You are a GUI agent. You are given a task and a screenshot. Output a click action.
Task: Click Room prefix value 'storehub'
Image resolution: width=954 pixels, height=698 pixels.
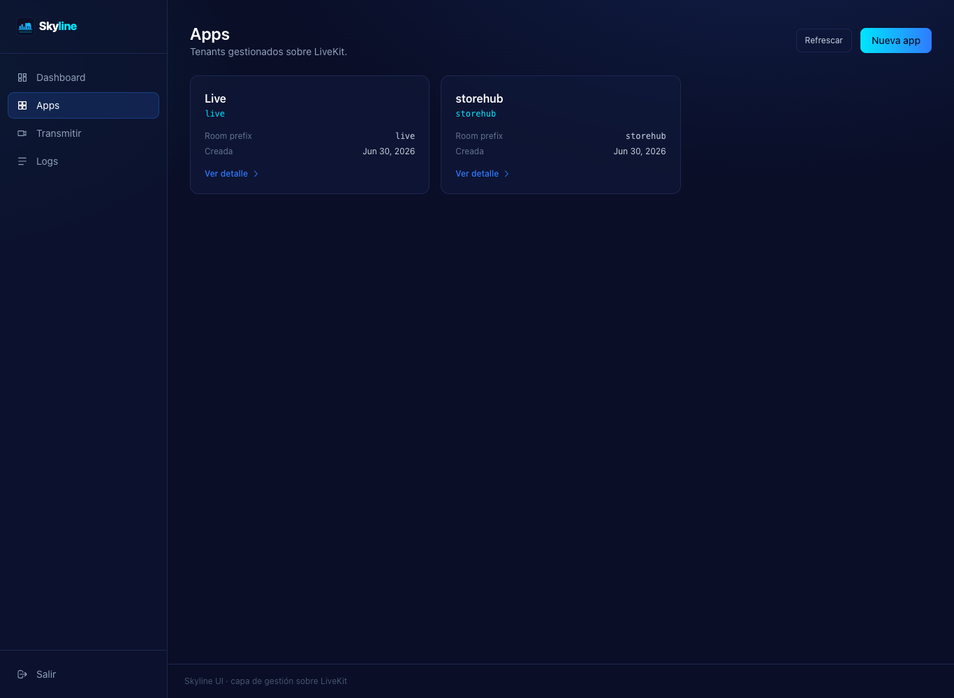[x=646, y=136]
